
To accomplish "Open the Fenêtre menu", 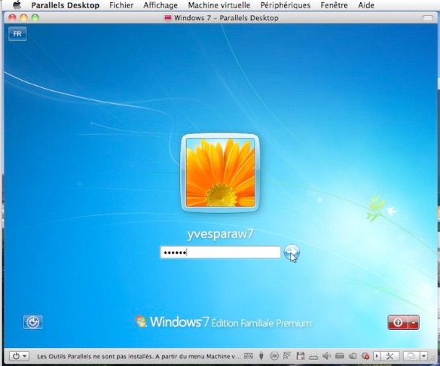I will pyautogui.click(x=334, y=5).
